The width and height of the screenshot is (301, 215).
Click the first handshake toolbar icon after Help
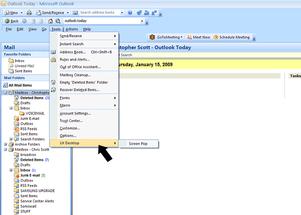click(139, 13)
